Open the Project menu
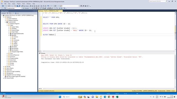The width and height of the screenshot is (177, 99). pos(19,4)
